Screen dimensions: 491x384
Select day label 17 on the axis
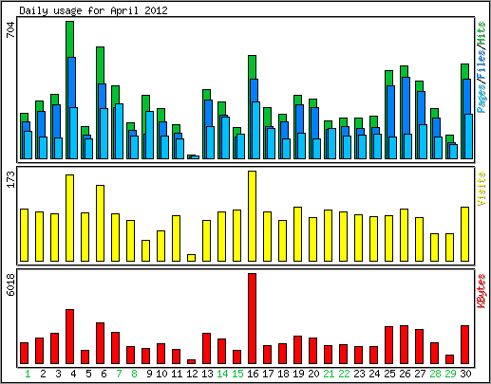click(x=268, y=374)
